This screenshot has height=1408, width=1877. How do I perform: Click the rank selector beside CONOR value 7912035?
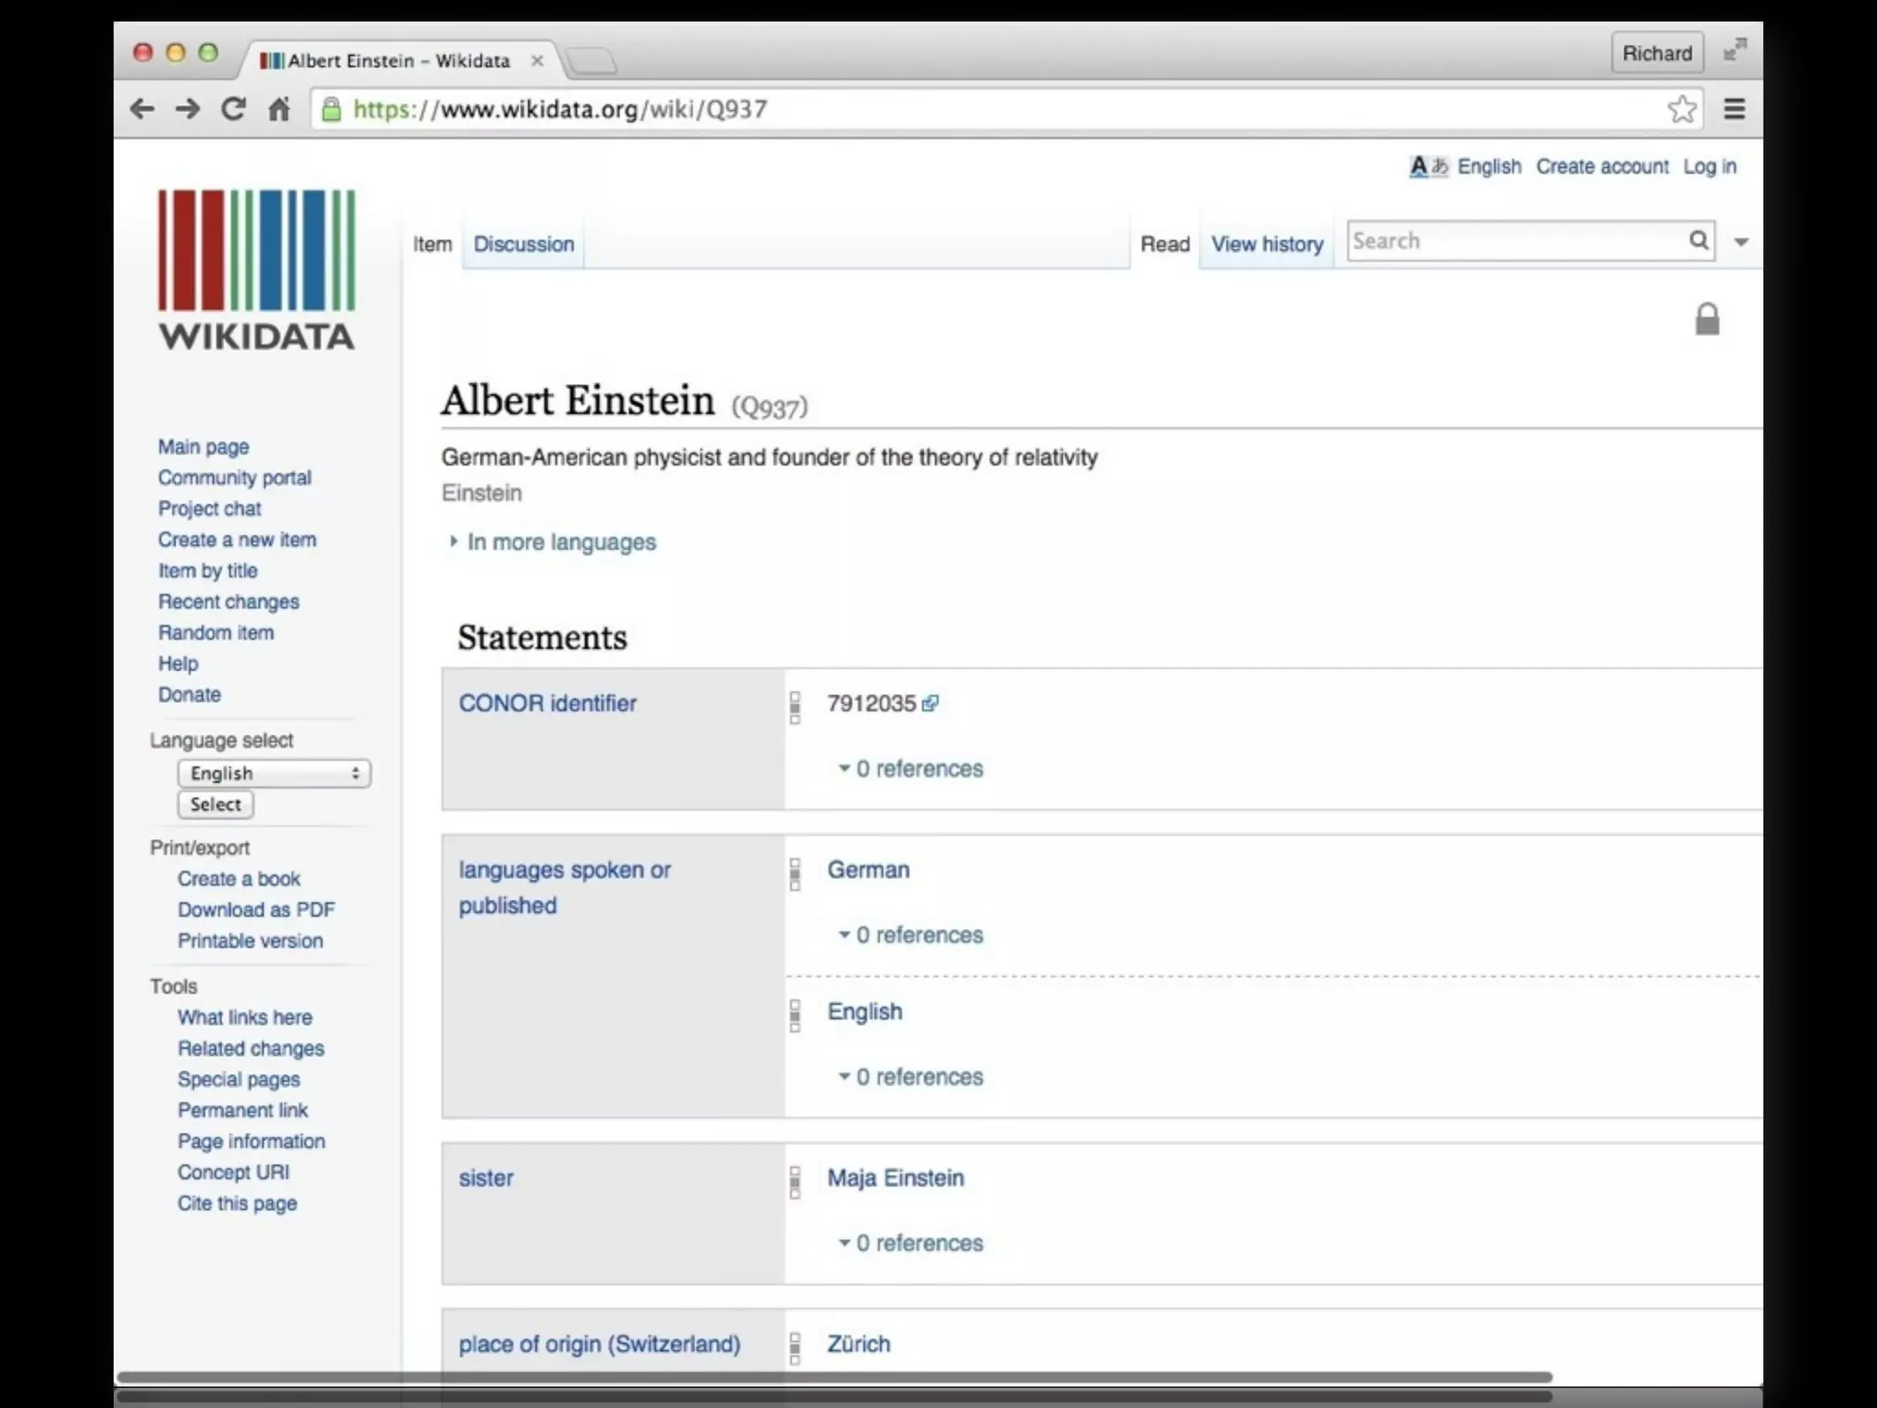(795, 707)
